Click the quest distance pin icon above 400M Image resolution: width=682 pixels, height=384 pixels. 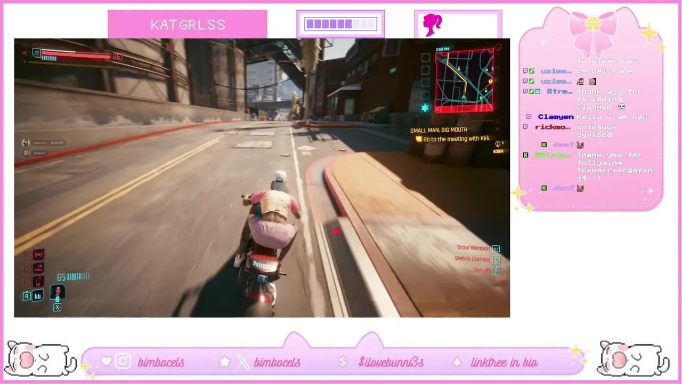(x=498, y=144)
